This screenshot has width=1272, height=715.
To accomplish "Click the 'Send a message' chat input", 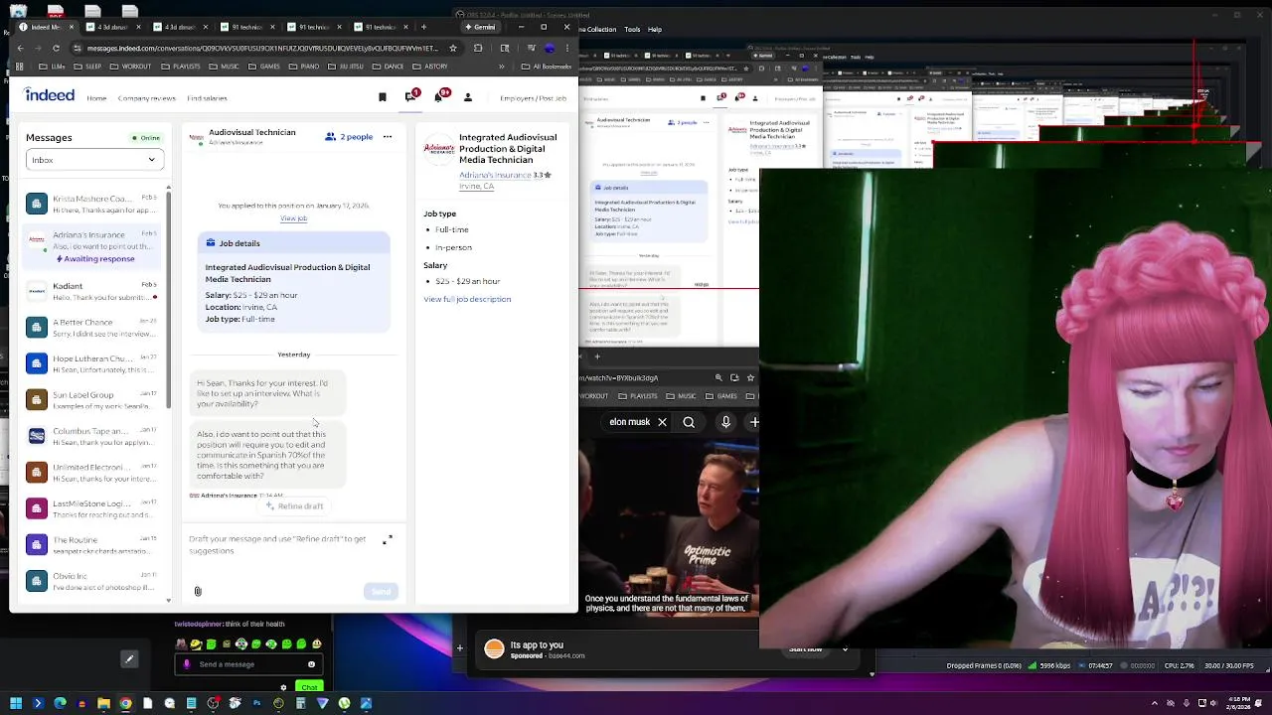I will point(248,664).
